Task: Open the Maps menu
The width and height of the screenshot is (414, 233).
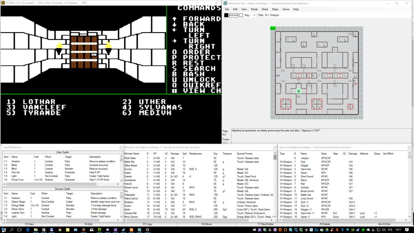Action: [275, 9]
